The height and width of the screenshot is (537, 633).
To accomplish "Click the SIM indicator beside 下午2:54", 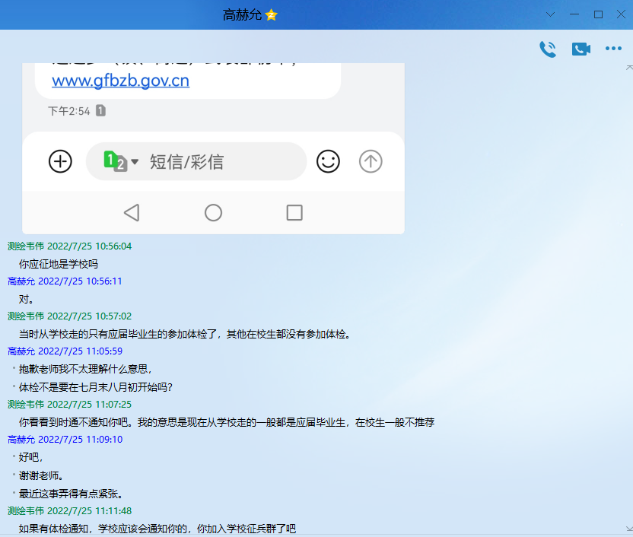I will [100, 111].
